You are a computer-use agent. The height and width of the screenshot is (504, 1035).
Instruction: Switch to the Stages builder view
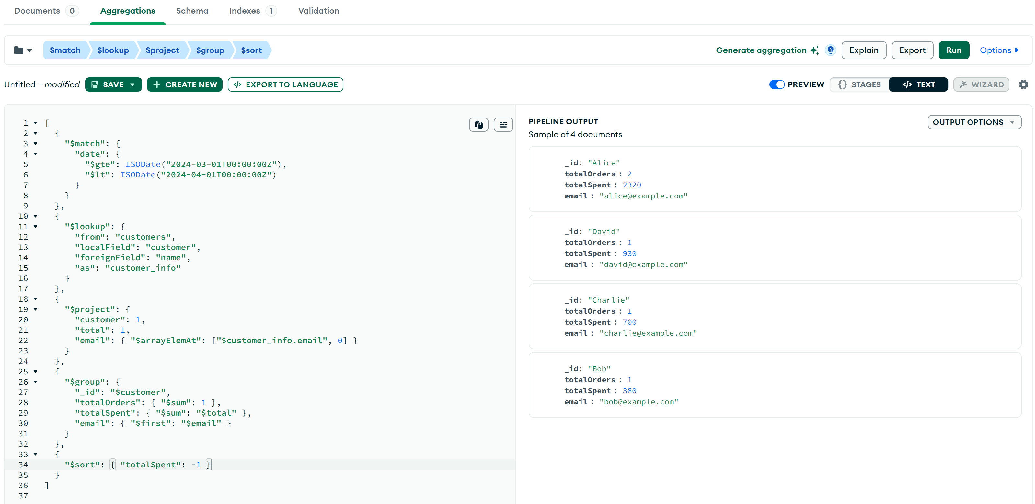tap(859, 84)
